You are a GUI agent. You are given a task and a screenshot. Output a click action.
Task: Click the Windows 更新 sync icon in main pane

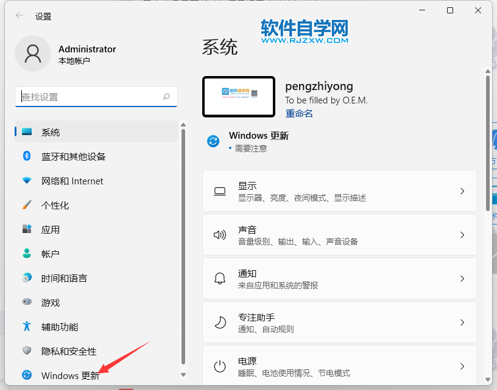click(x=213, y=141)
